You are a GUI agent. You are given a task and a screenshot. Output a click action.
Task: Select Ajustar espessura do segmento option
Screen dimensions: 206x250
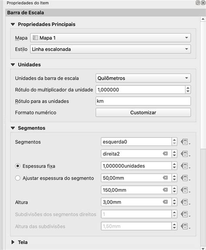(x=18, y=178)
